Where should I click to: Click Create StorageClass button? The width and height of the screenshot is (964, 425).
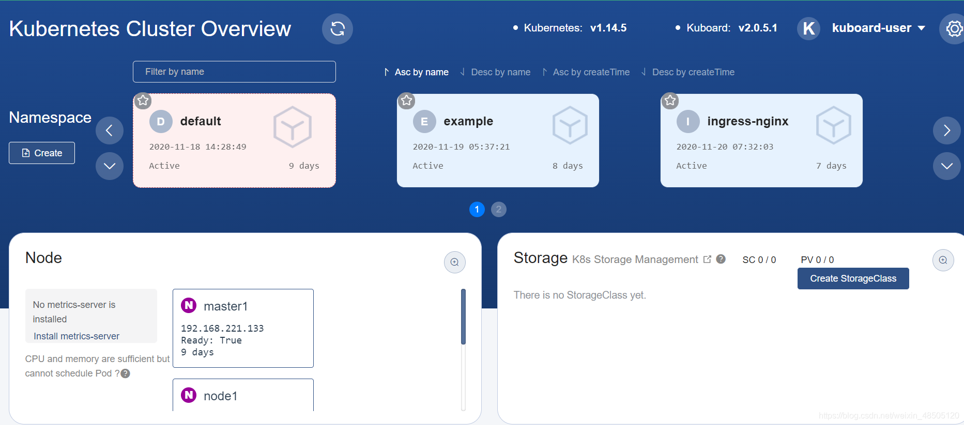[853, 279]
